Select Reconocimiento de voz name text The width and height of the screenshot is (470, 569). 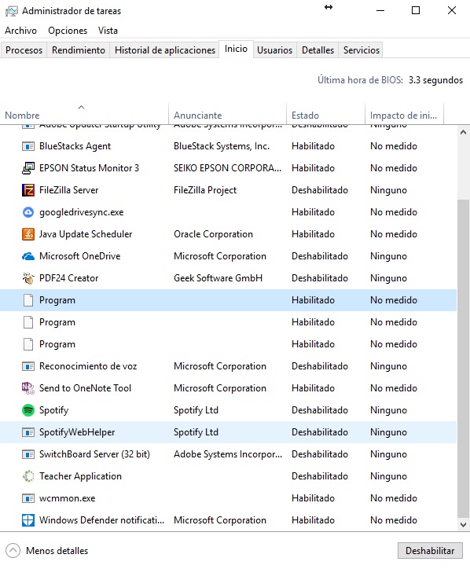pyautogui.click(x=88, y=366)
